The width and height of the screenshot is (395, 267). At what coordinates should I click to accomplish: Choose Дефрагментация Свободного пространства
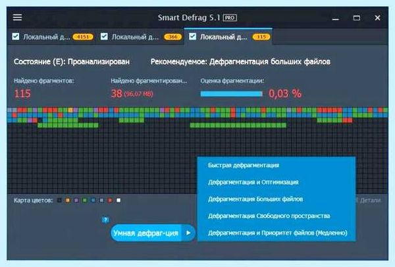coord(269,216)
